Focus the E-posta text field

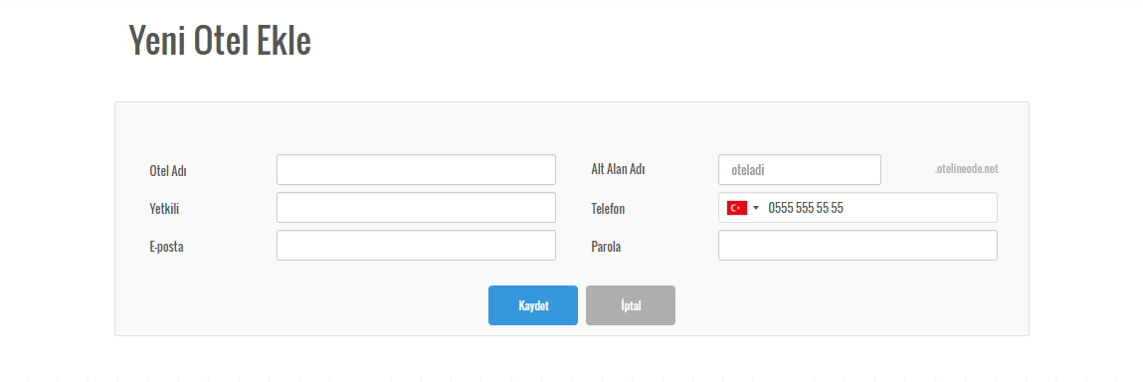pos(416,246)
